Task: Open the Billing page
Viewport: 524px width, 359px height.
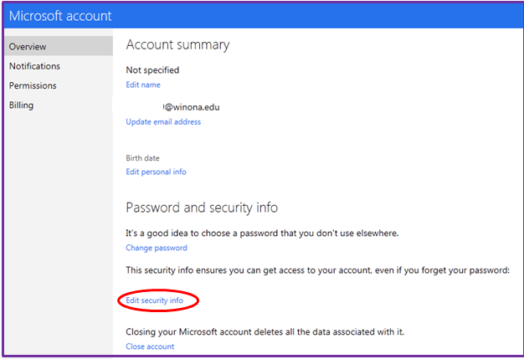Action: point(21,105)
